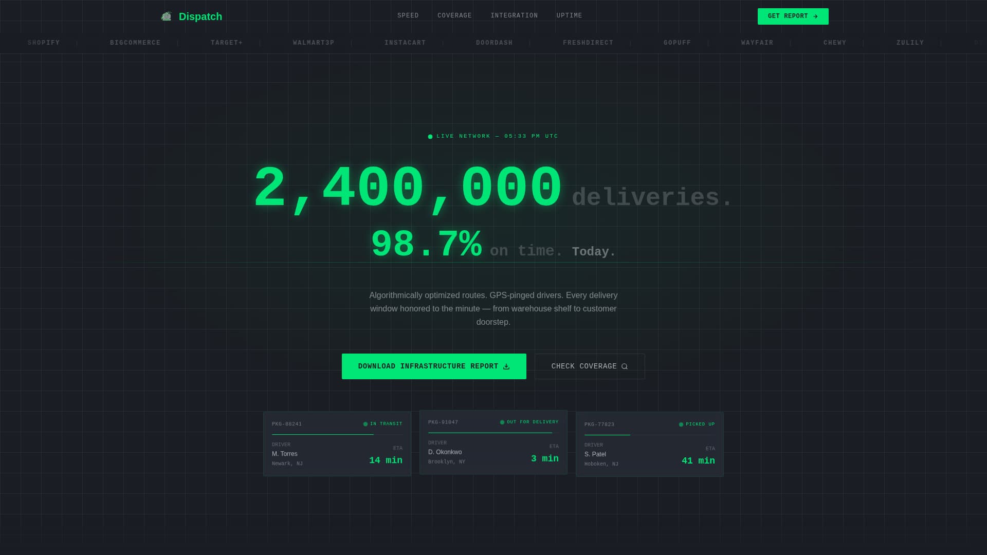The width and height of the screenshot is (987, 555).
Task: Click the Live Network time text
Action: 497,136
